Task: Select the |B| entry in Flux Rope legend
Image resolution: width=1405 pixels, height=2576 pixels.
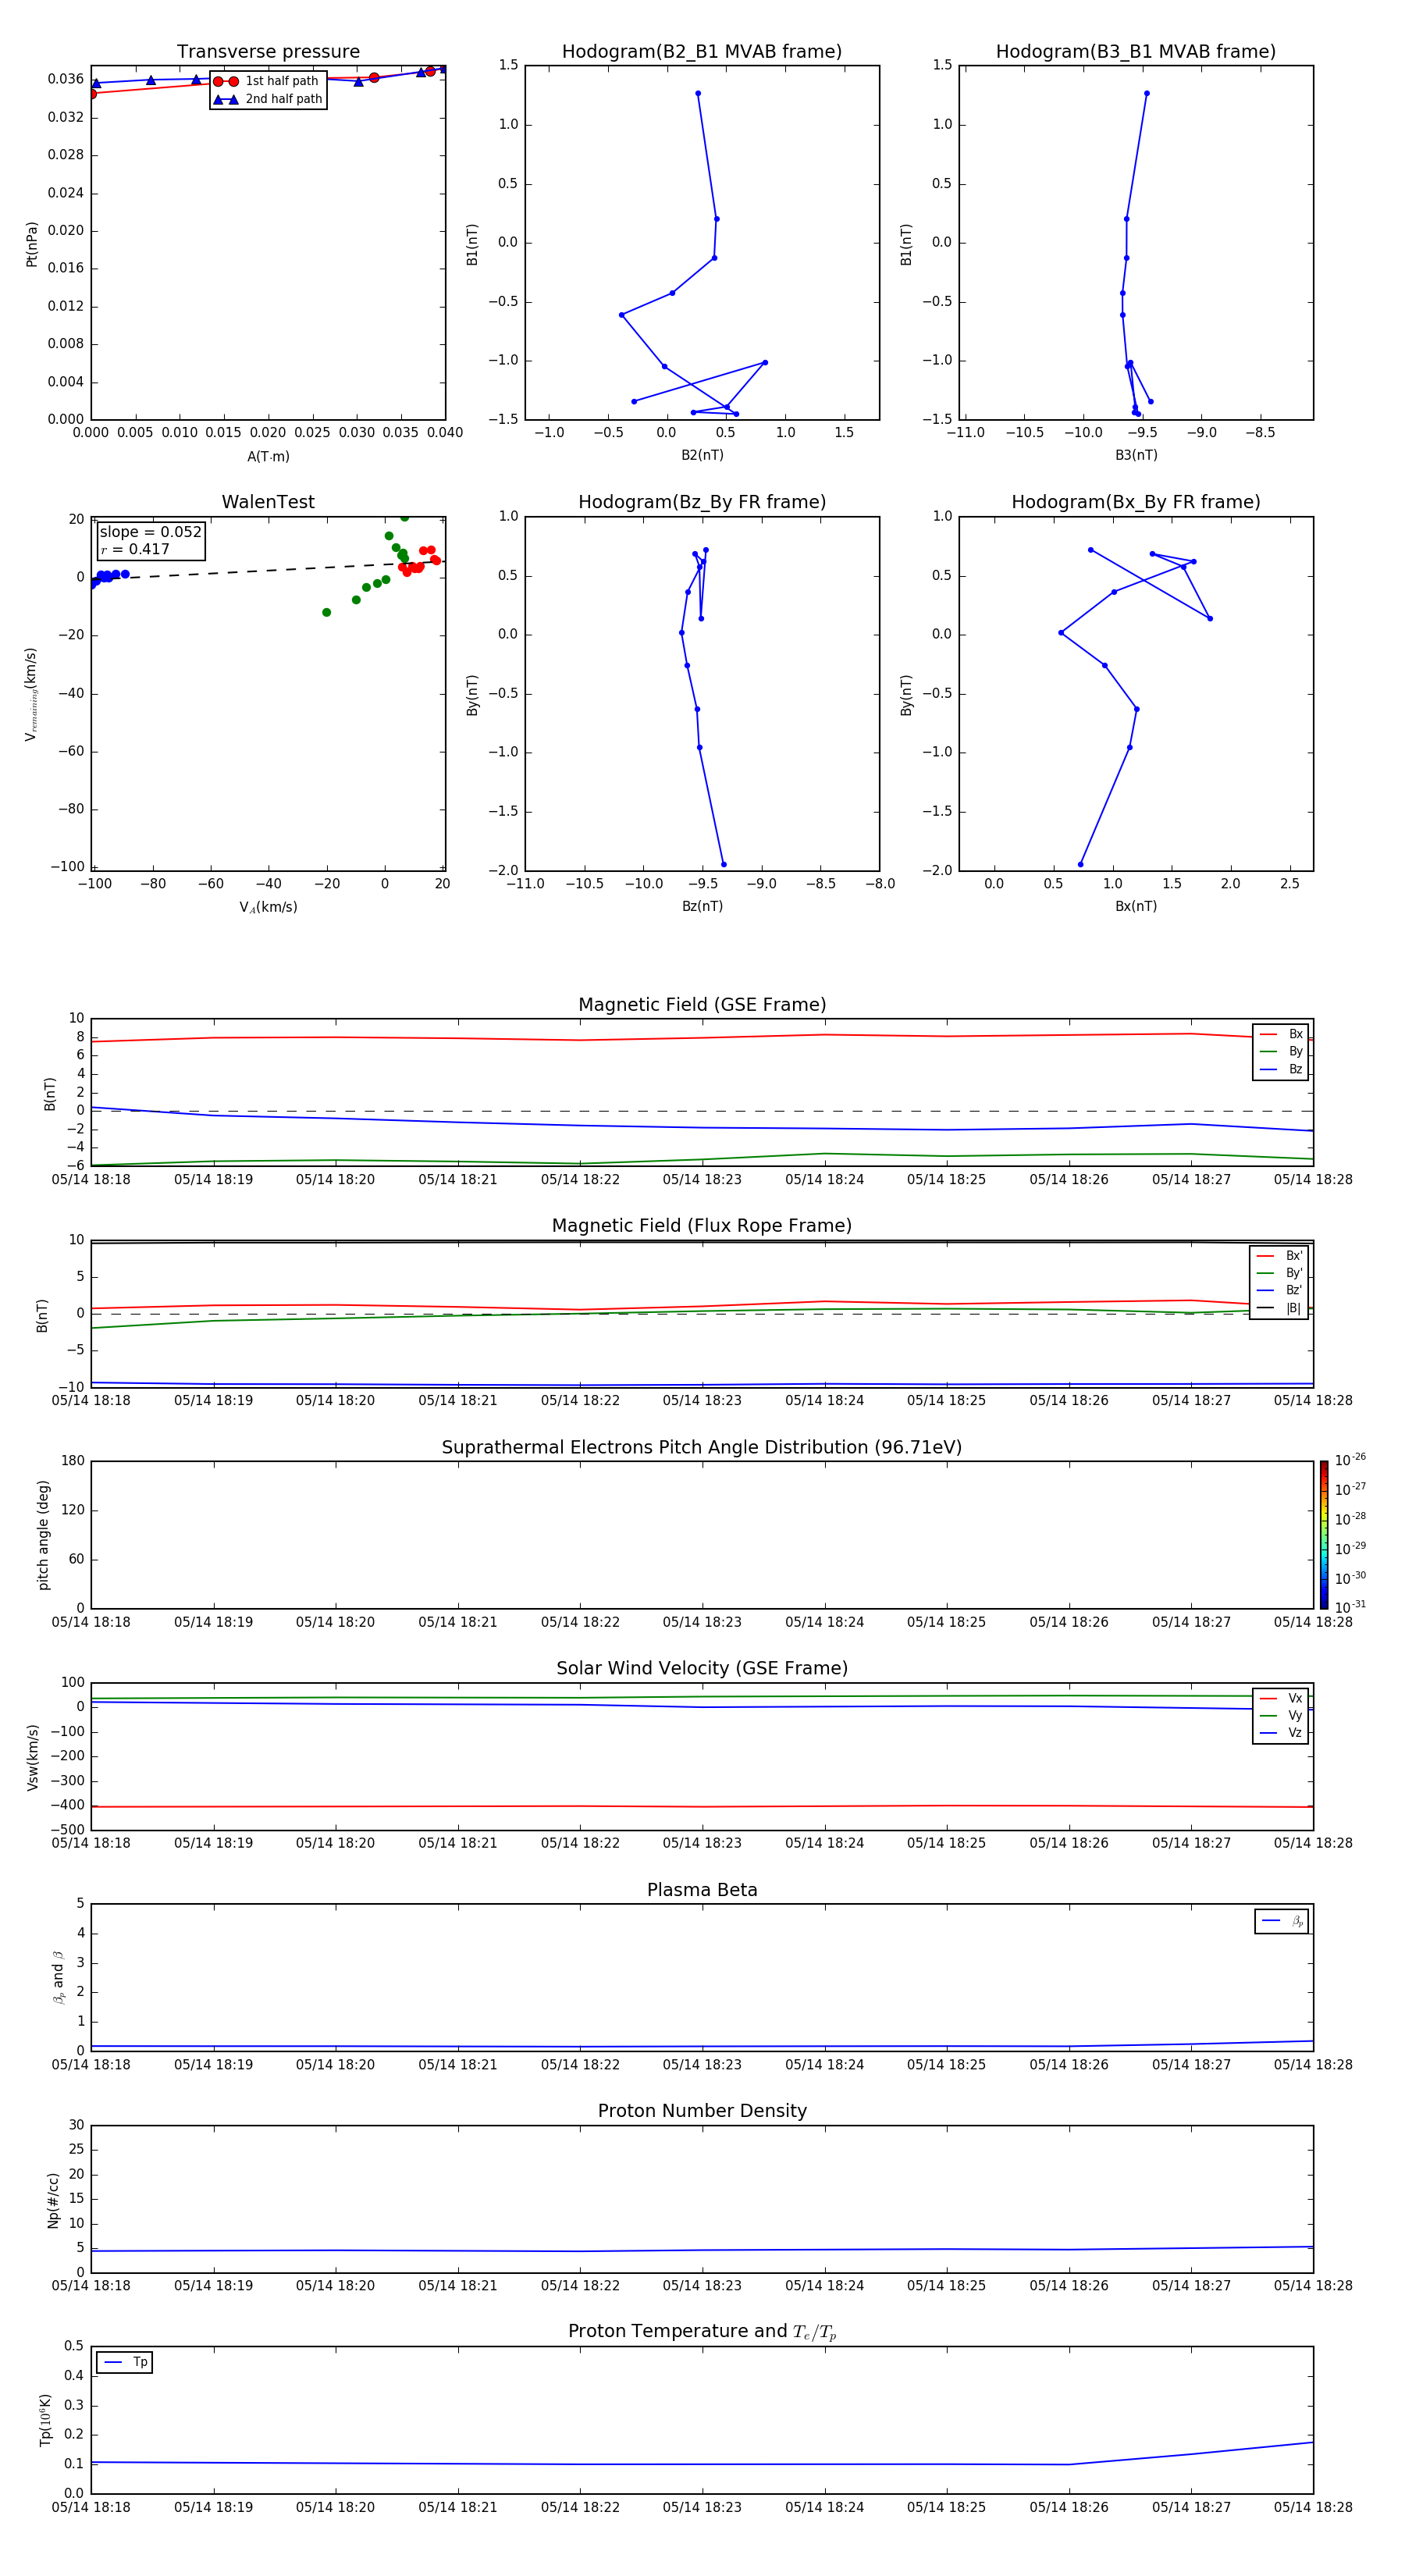Action: [x=1292, y=1308]
